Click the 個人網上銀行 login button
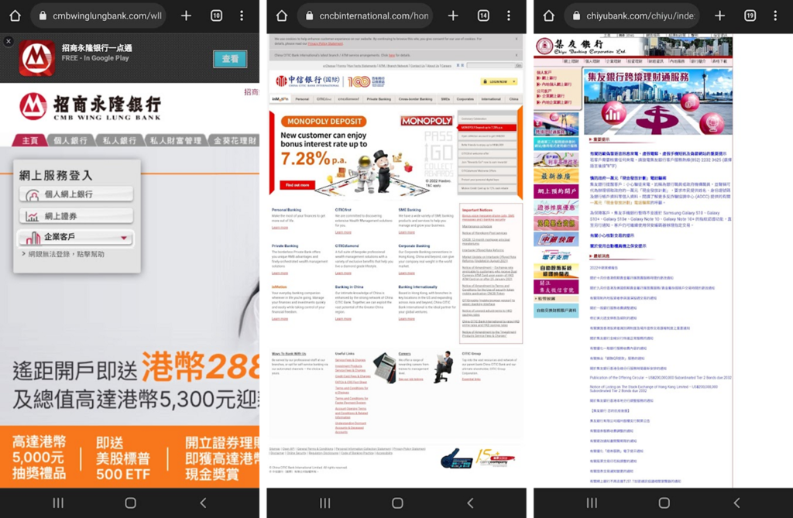793x518 pixels. click(77, 194)
